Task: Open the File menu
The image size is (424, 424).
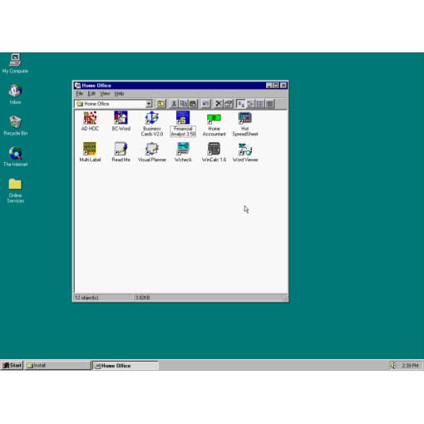Action: coord(80,94)
